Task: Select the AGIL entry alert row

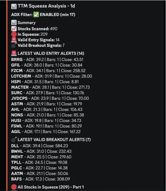Action: [46, 132]
